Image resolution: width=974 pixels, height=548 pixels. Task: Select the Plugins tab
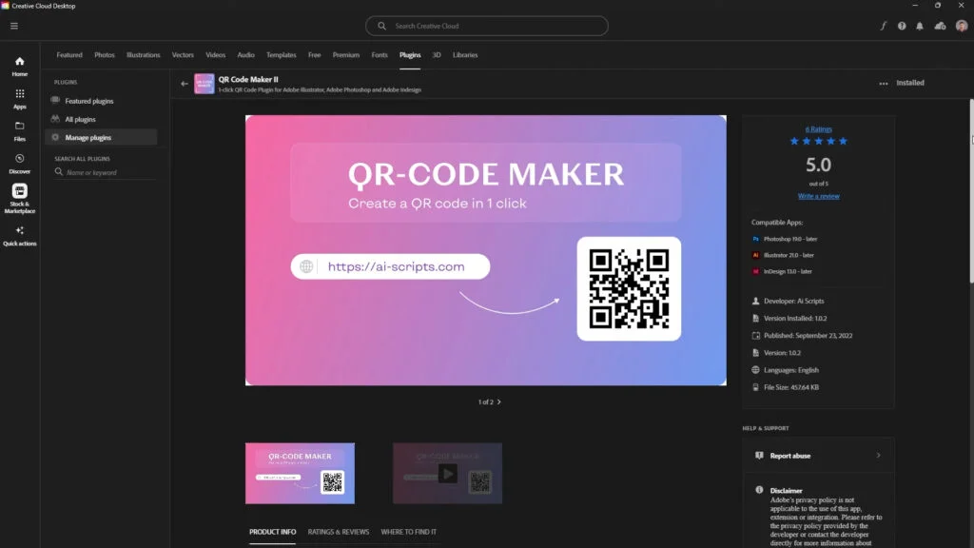tap(410, 54)
